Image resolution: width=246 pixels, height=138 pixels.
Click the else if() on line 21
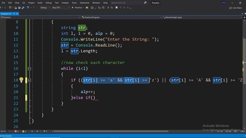click(x=84, y=98)
